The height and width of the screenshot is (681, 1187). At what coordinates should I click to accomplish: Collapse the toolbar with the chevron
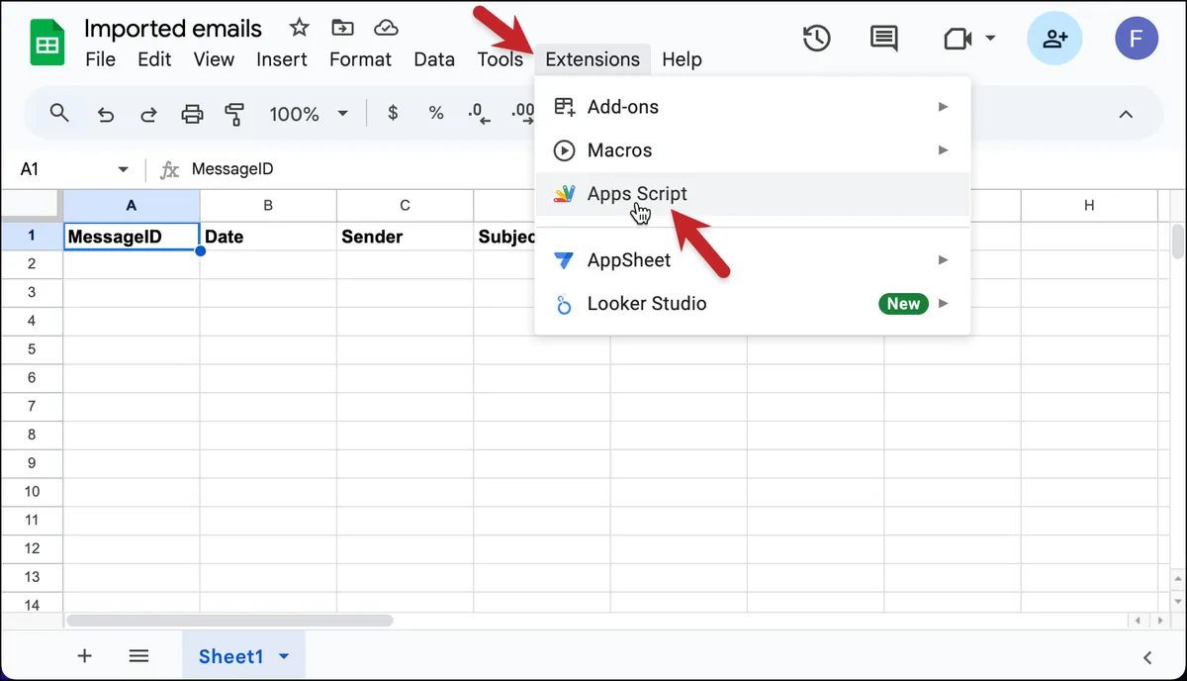1126,114
